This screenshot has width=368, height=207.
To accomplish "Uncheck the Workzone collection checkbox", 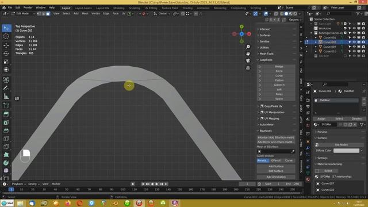I will [x=345, y=28].
